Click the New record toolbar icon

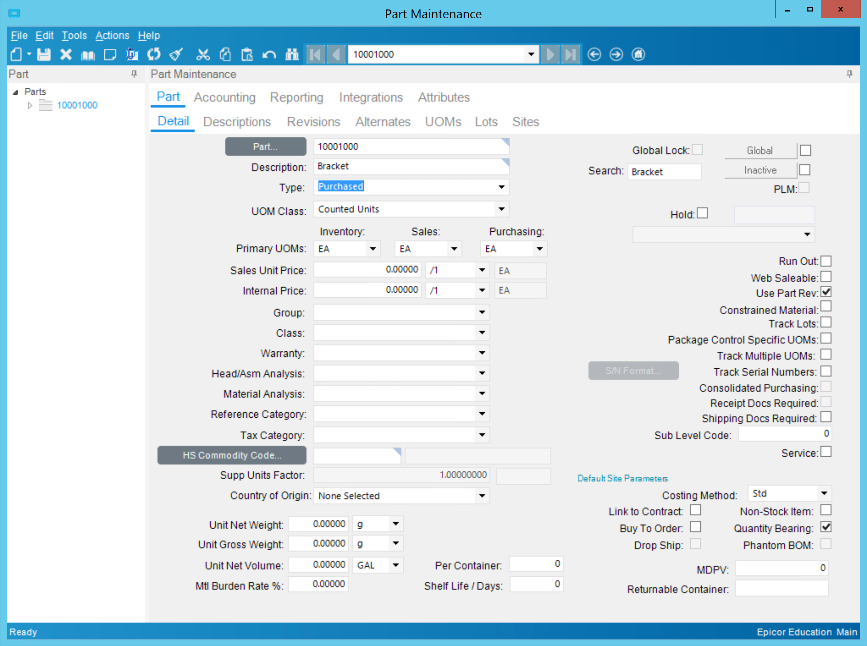[x=16, y=54]
